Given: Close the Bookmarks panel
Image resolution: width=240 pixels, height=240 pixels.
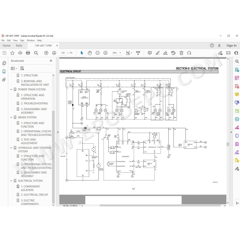Looking at the screenshot, I should [x=51, y=61].
